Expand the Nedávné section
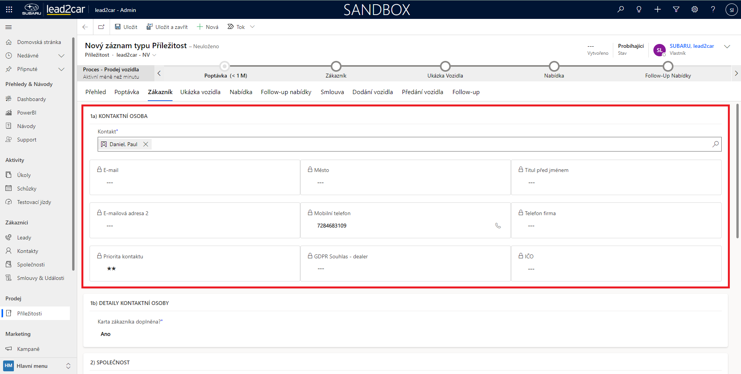Screen dimensions: 741x374 pos(61,56)
